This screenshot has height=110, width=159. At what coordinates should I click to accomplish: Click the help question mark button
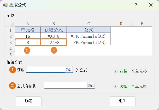pos(136,5)
